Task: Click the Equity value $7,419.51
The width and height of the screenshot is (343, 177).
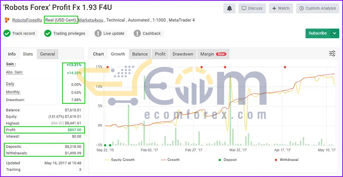Action: click(x=73, y=116)
